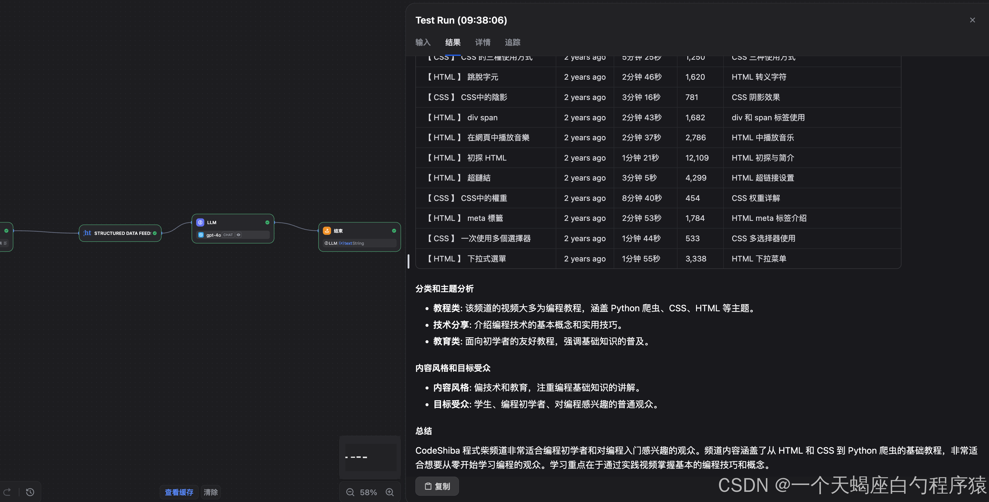Click the redo arrow in bottom toolbar

point(7,492)
